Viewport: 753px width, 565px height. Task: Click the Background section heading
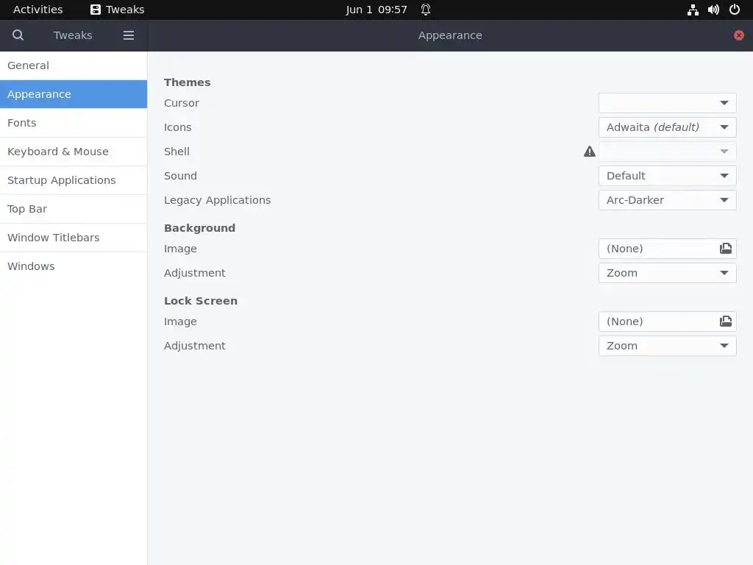(x=200, y=228)
